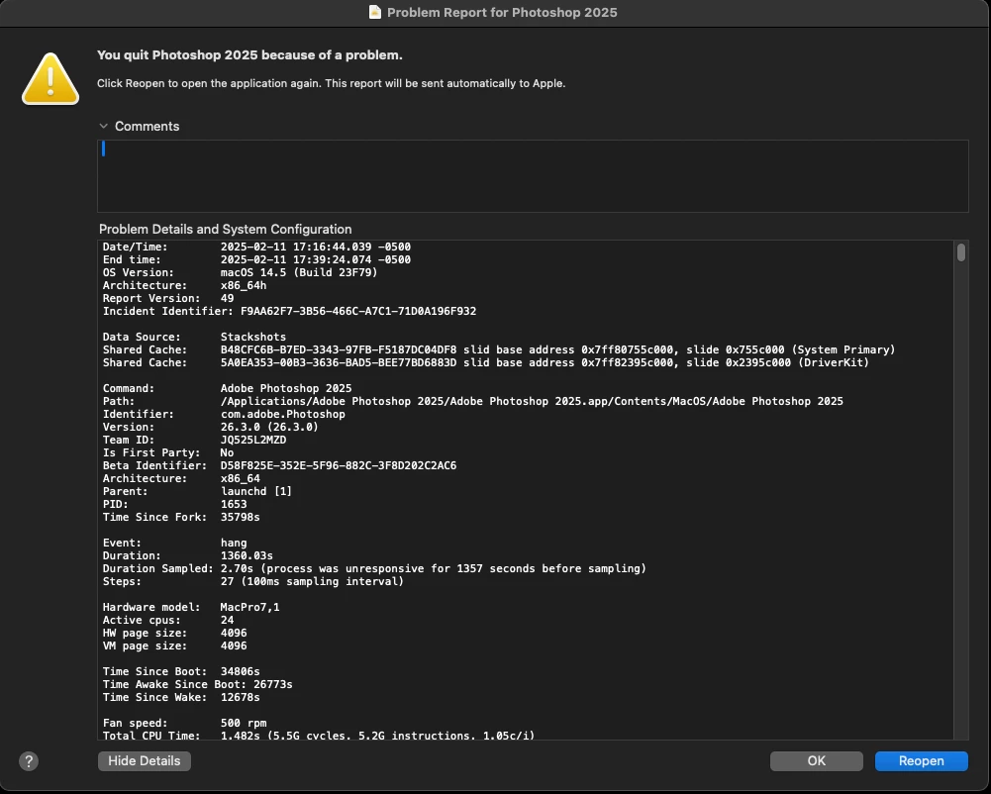Screen dimensions: 991x794
Task: Click the 'Report Version: 49' line
Action: pos(168,298)
